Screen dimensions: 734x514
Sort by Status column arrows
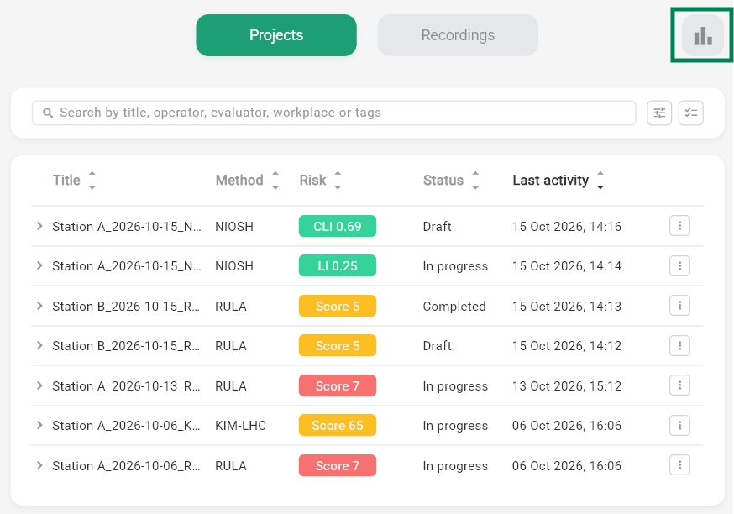point(475,181)
